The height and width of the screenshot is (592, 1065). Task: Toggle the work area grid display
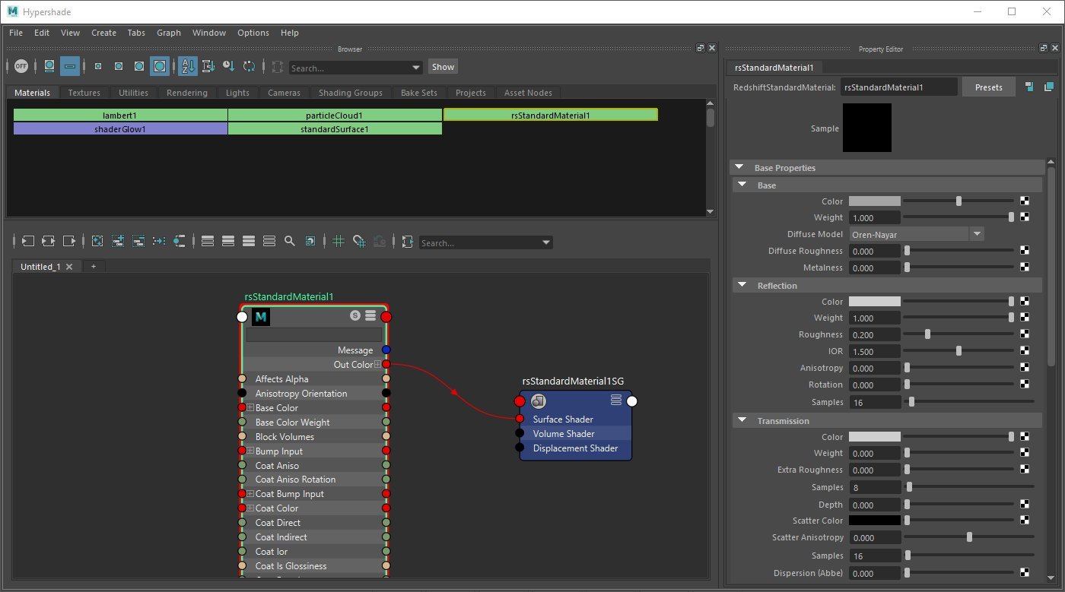[x=339, y=242]
